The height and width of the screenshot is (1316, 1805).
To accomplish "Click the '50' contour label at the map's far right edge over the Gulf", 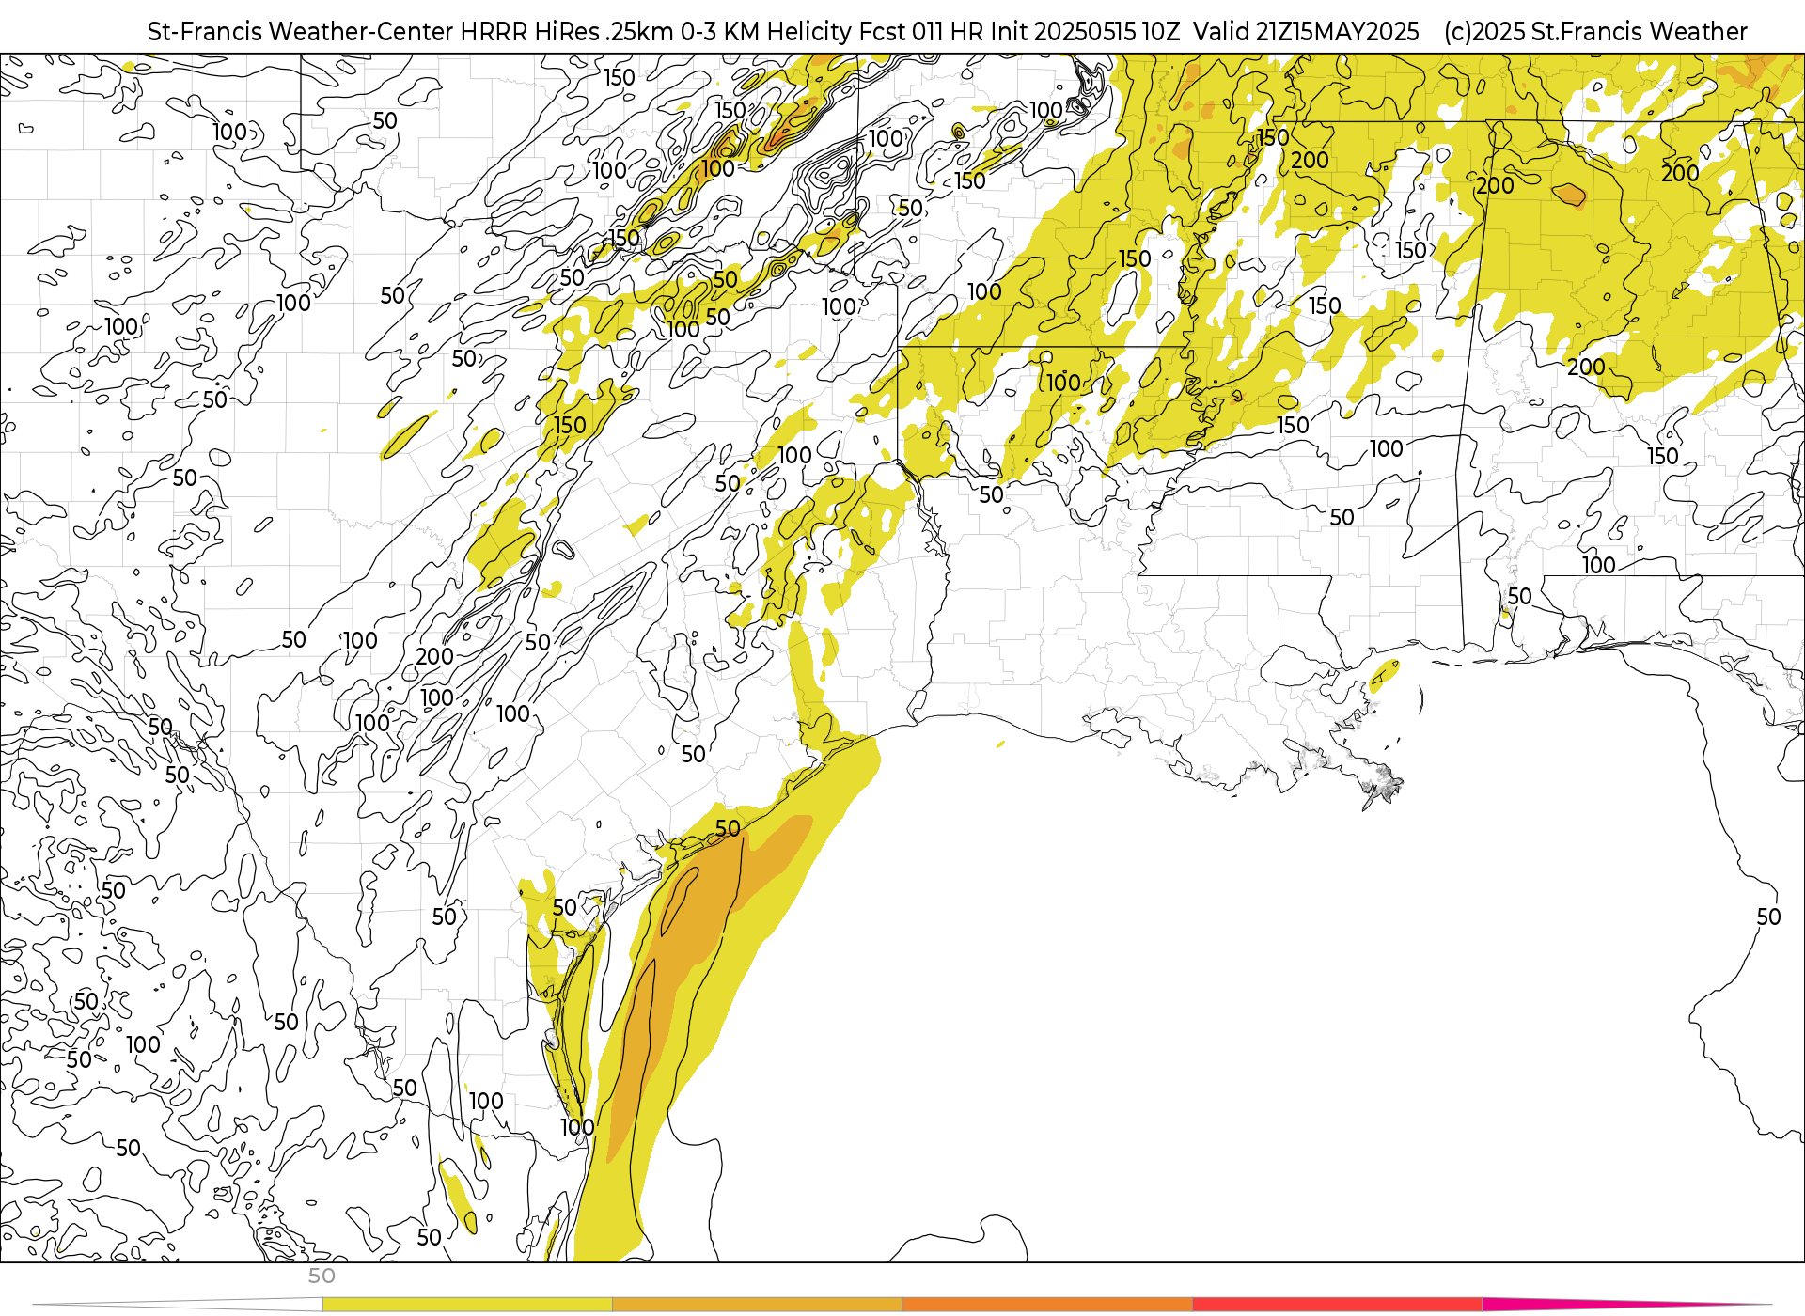I will pyautogui.click(x=1768, y=917).
